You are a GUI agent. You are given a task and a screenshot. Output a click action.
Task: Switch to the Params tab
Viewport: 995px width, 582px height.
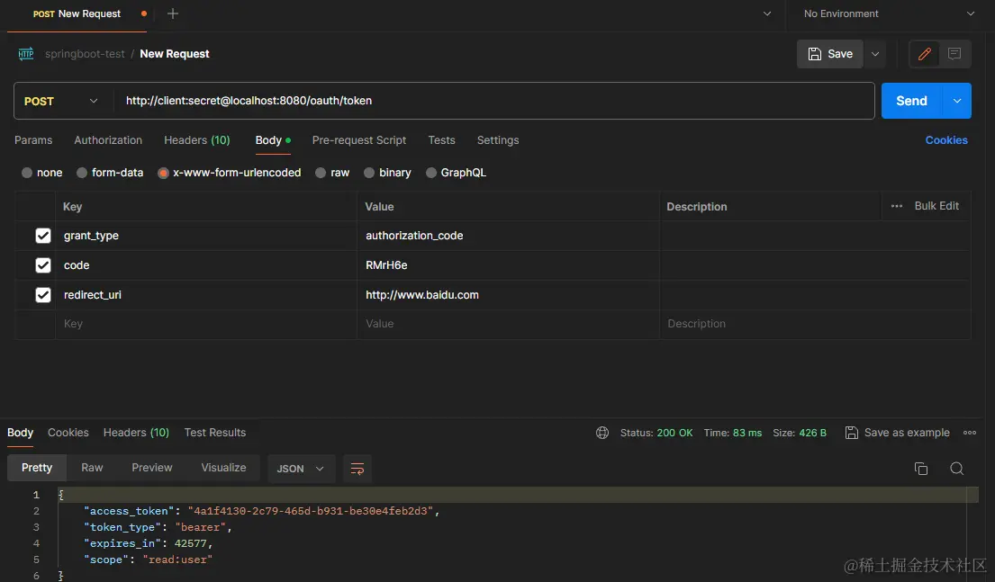click(x=33, y=140)
